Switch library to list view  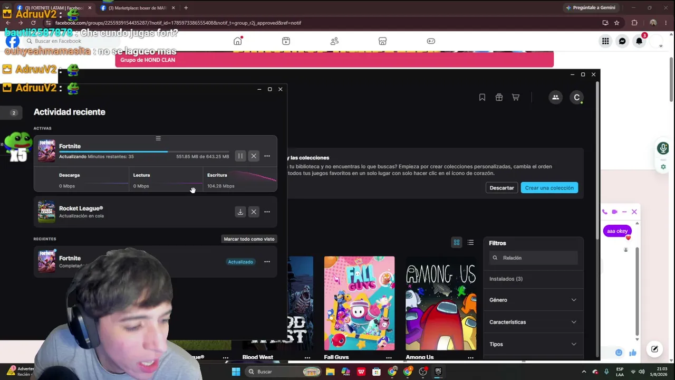click(470, 243)
